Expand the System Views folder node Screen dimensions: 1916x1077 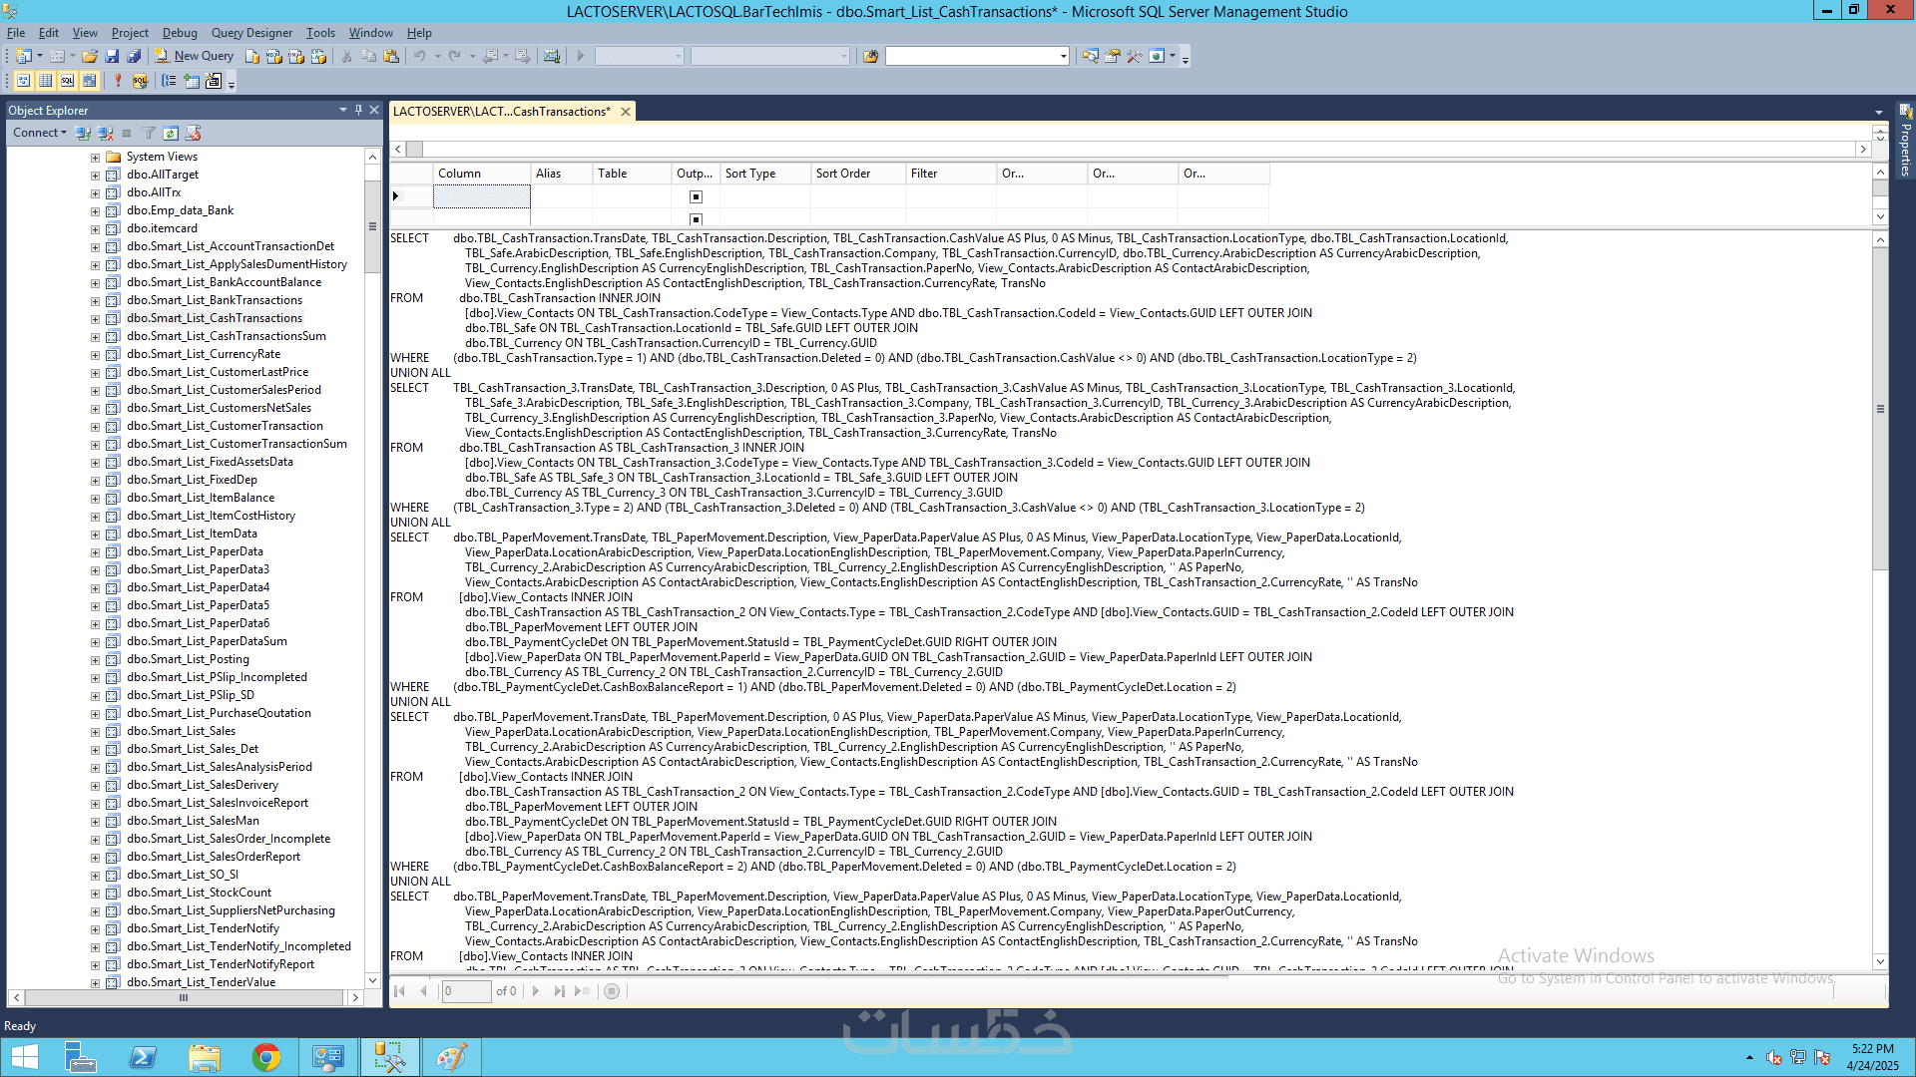coord(95,158)
